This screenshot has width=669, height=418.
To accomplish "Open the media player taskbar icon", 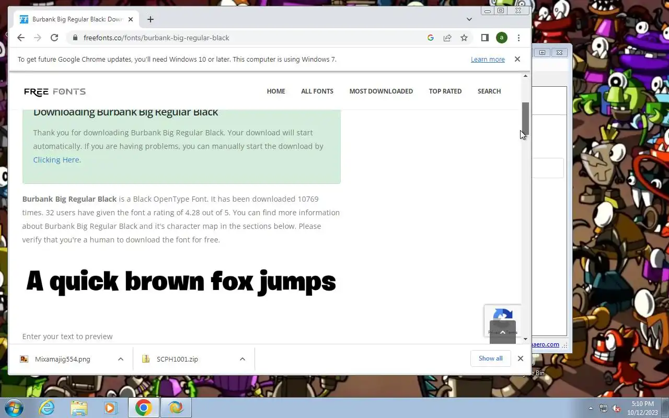I will (x=110, y=408).
